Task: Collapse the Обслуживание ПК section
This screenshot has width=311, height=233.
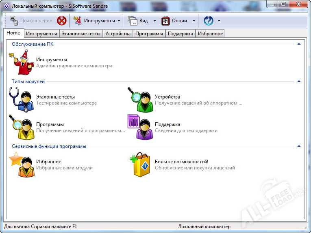Action: click(x=299, y=44)
